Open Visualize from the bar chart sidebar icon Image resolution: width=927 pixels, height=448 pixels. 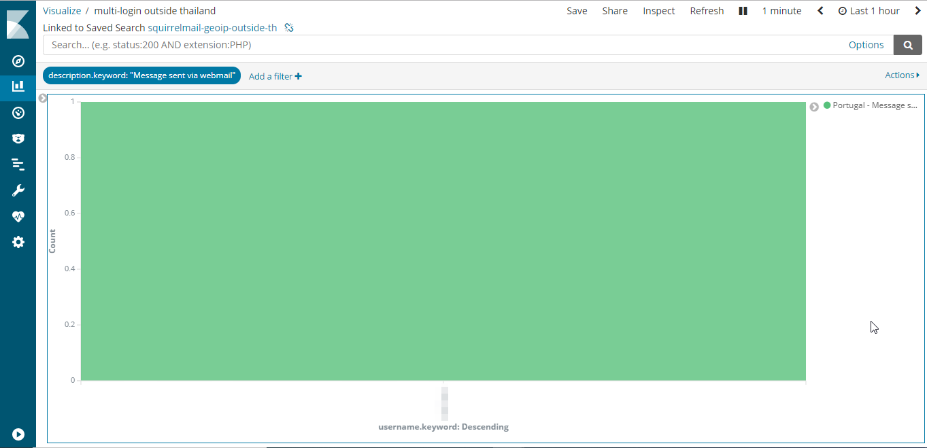[x=18, y=86]
